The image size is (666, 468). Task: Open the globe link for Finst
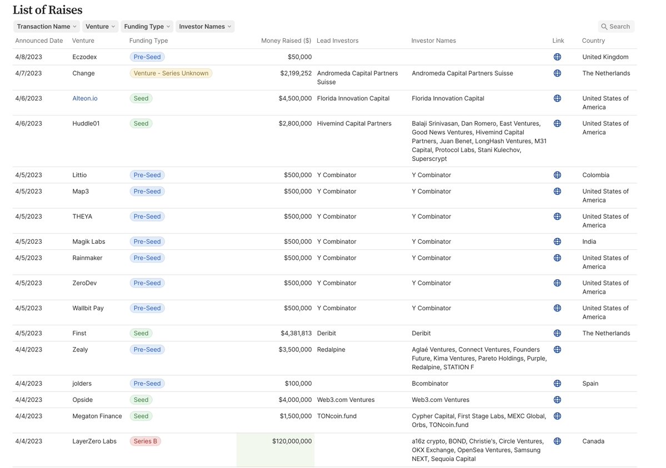click(x=557, y=334)
